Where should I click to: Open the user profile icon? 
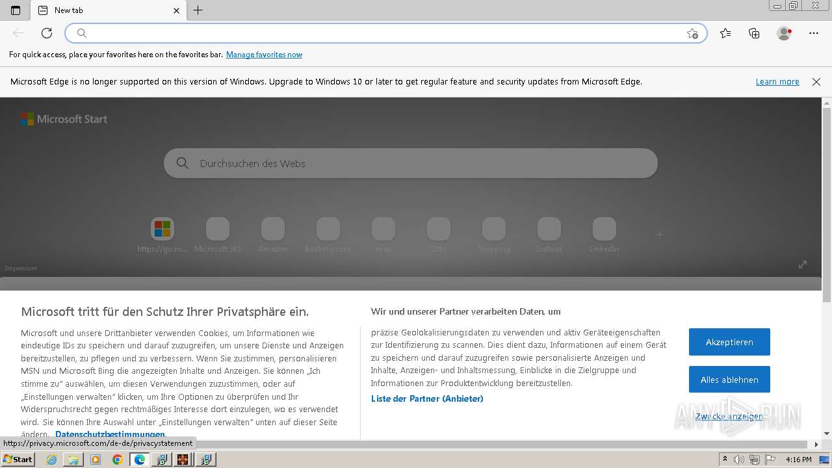click(784, 33)
